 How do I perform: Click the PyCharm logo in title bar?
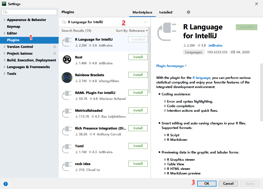[x=4, y=4]
